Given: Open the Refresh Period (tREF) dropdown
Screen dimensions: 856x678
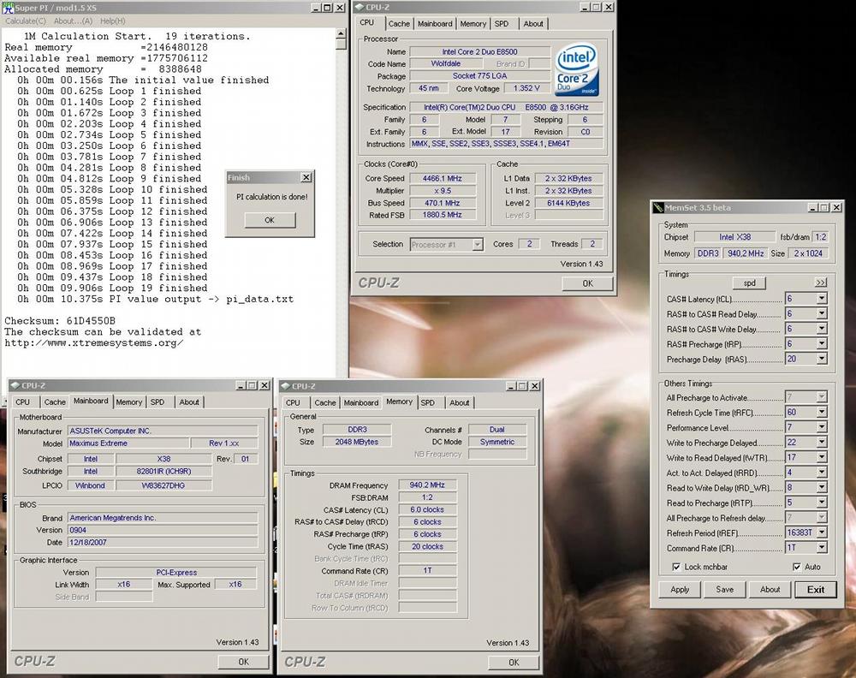Looking at the screenshot, I should tap(822, 532).
